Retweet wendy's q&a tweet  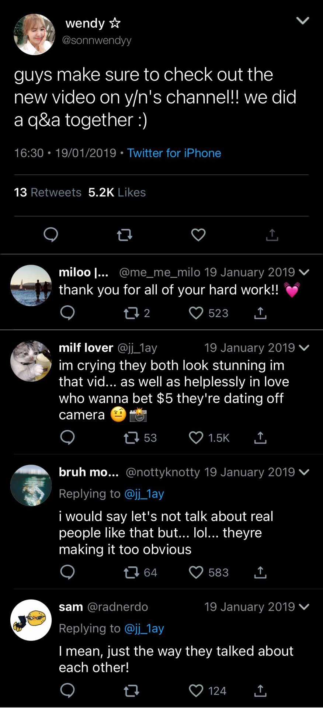tap(124, 235)
